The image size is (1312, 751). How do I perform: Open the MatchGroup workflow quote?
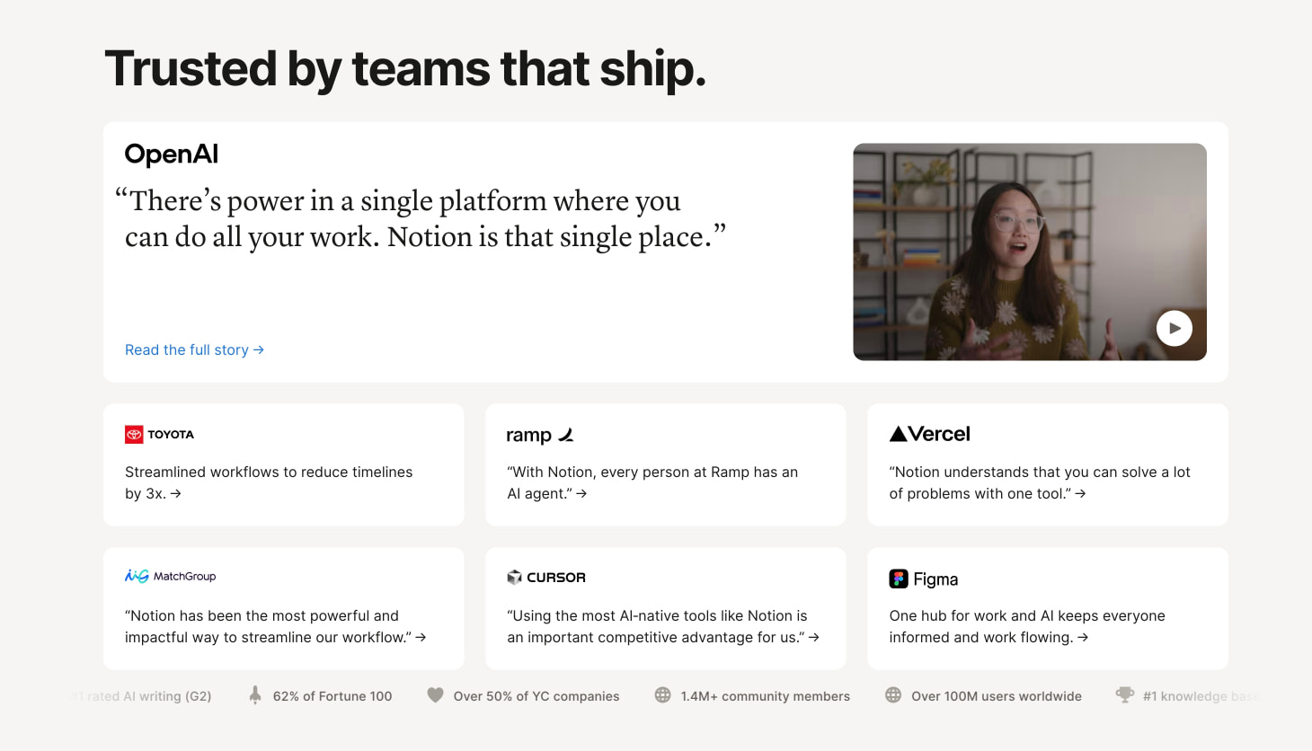click(276, 626)
